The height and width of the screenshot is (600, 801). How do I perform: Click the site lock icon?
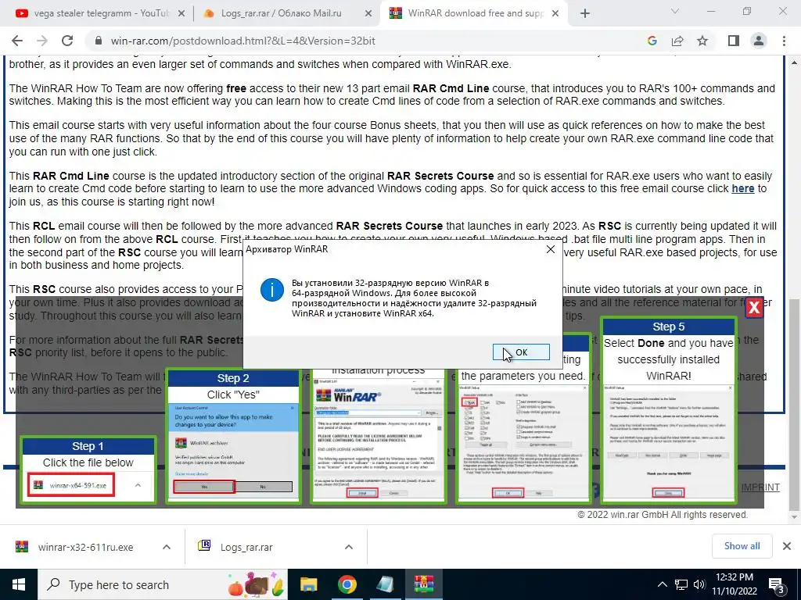pos(99,41)
